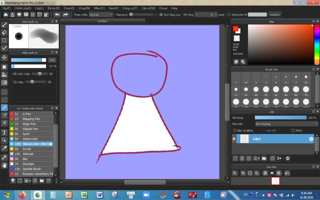Hide the Lớp1 layer visibility
This screenshot has height=200, width=320.
pyautogui.click(x=234, y=139)
